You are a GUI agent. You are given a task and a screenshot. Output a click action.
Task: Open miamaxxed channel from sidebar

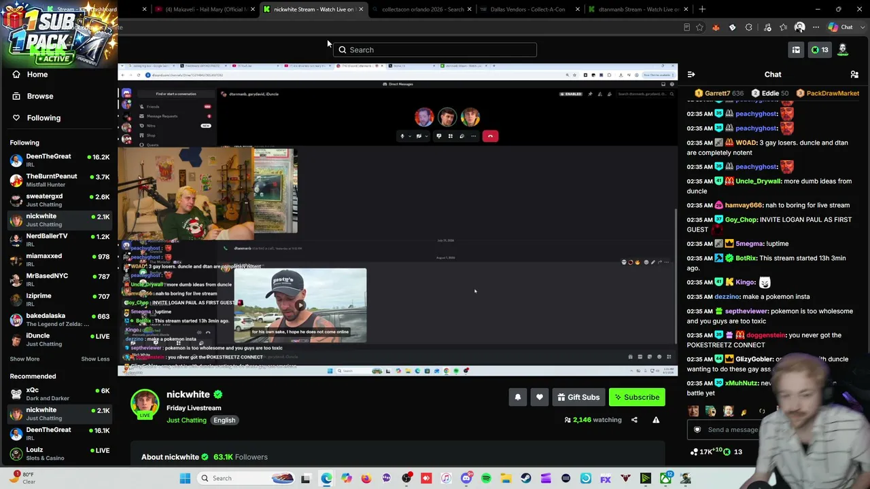tap(60, 259)
